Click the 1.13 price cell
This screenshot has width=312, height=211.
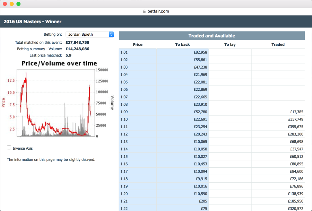(x=138, y=142)
